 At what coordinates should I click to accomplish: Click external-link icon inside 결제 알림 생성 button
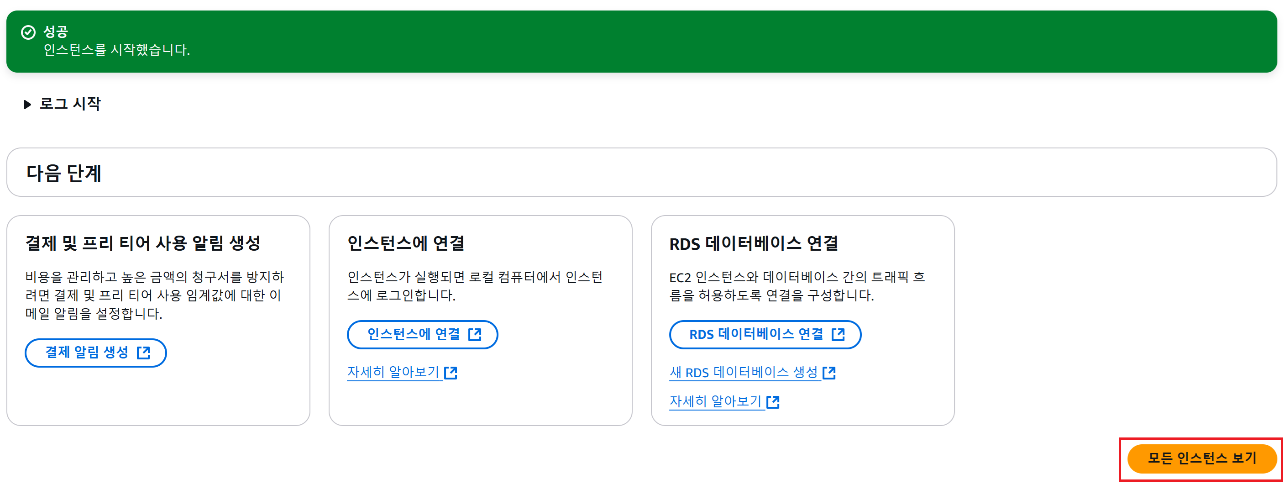coord(143,353)
